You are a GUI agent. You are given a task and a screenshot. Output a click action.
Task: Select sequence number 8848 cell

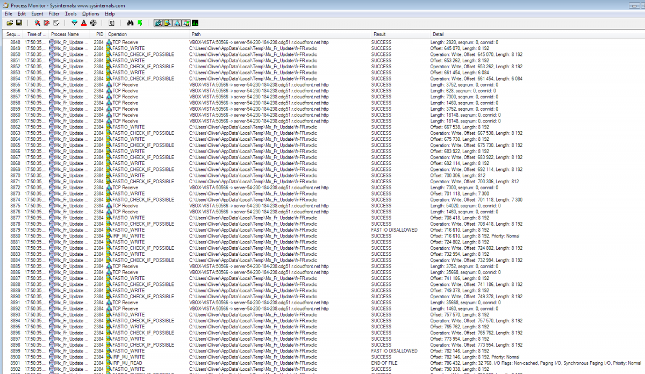click(15, 42)
